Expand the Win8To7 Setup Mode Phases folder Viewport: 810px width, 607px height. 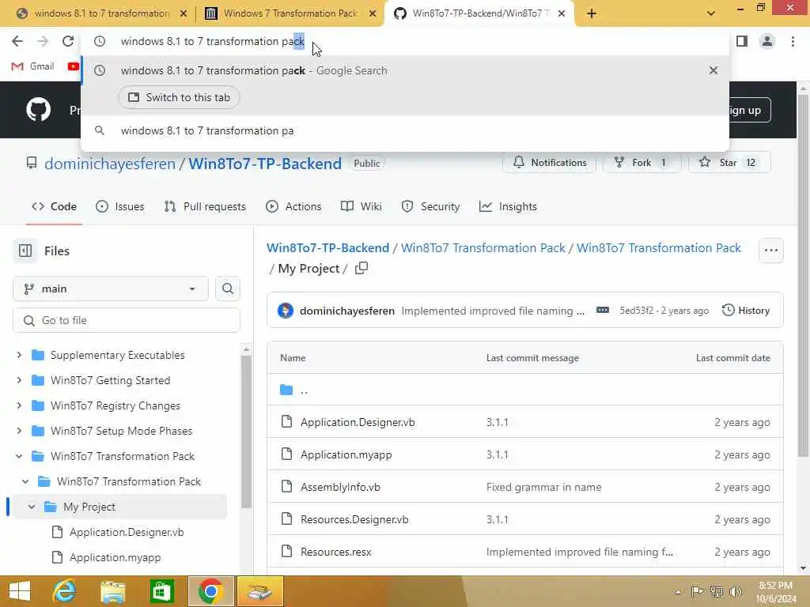point(19,431)
